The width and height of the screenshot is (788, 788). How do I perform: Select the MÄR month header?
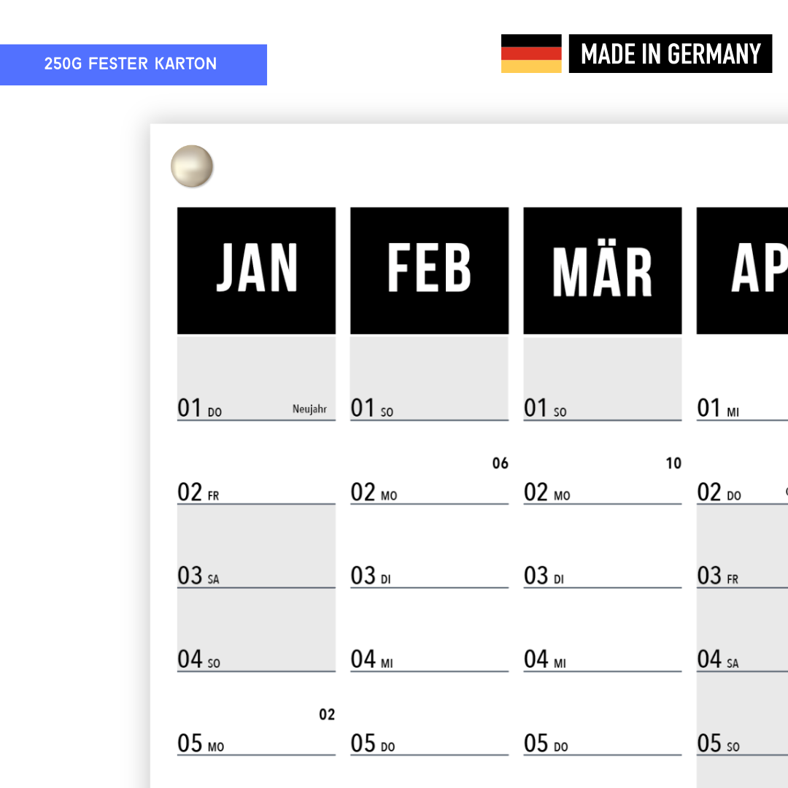pyautogui.click(x=603, y=271)
